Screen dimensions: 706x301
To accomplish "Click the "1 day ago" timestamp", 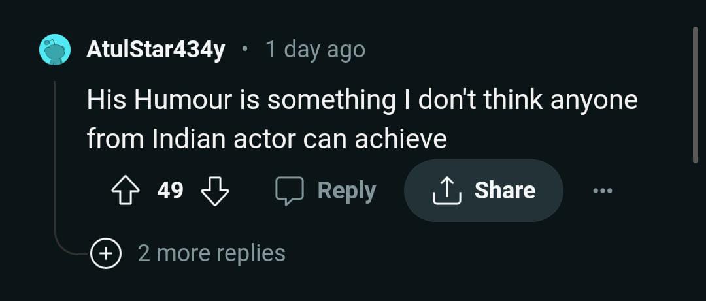I will coord(315,50).
